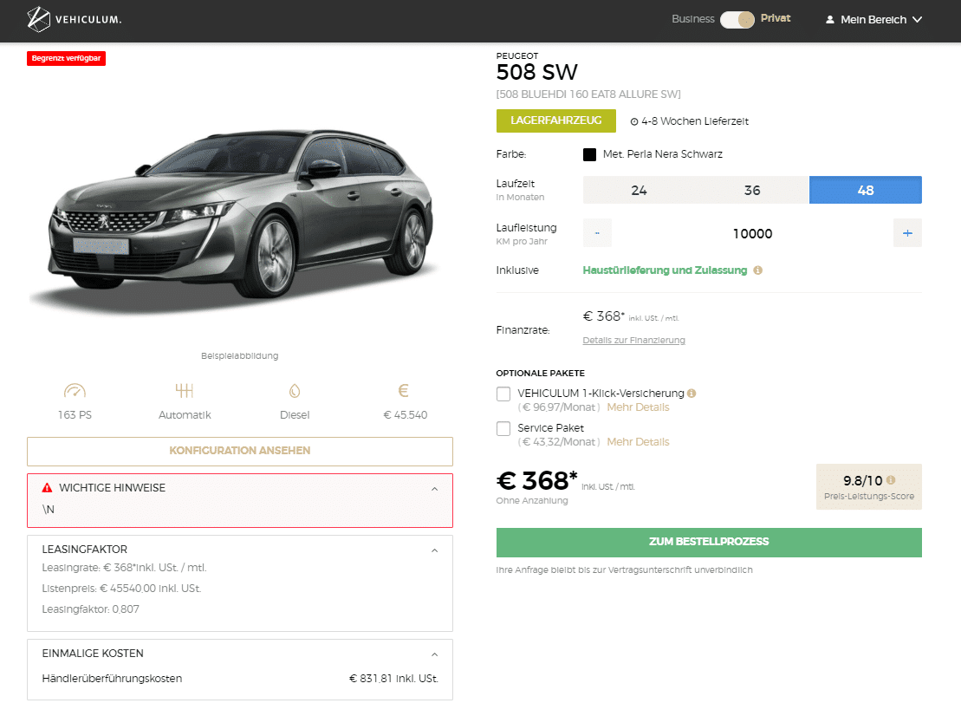Toggle the Business/Privat switch

coord(737,20)
